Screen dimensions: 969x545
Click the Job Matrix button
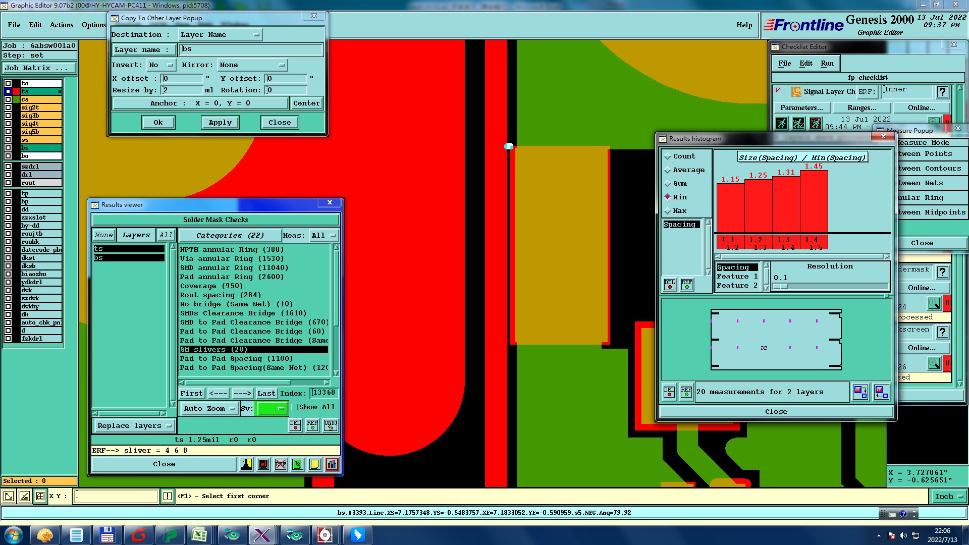[x=39, y=68]
